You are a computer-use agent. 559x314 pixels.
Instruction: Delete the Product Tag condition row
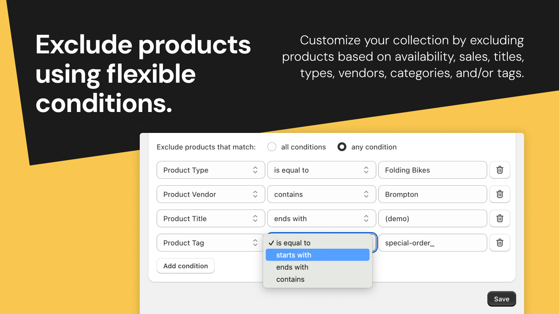[x=500, y=242]
